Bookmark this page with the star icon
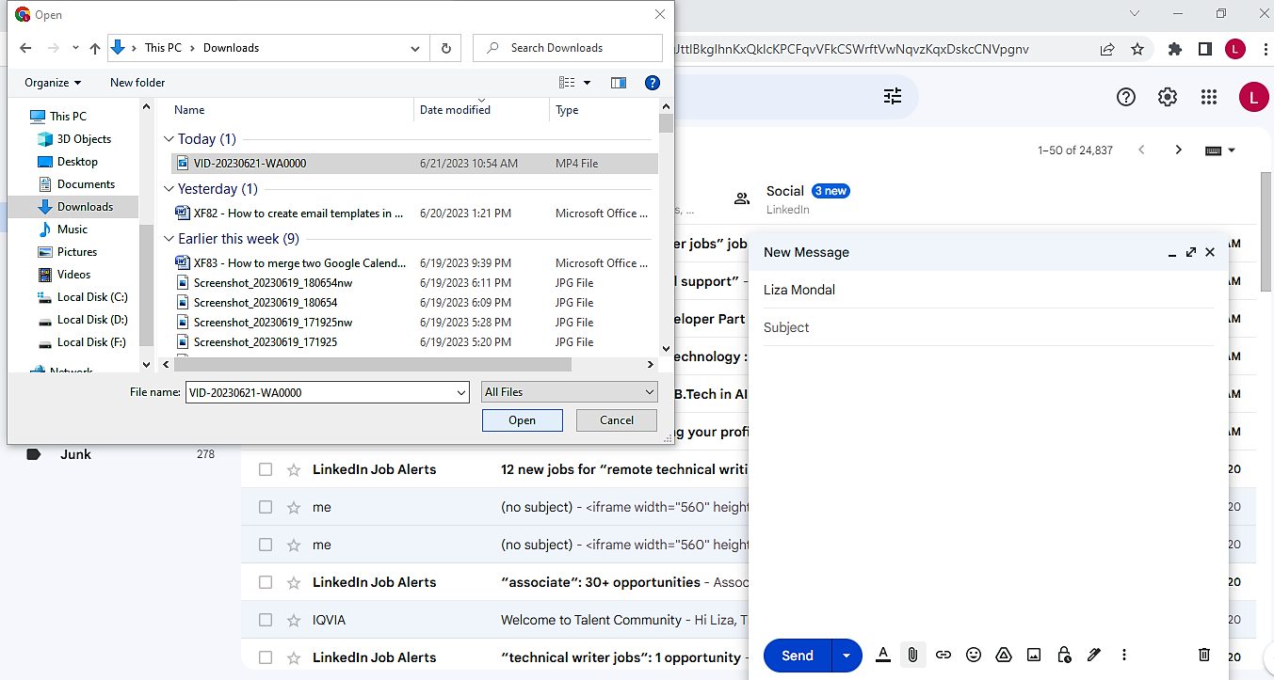Screen dimensions: 1274x680 (x=1137, y=49)
